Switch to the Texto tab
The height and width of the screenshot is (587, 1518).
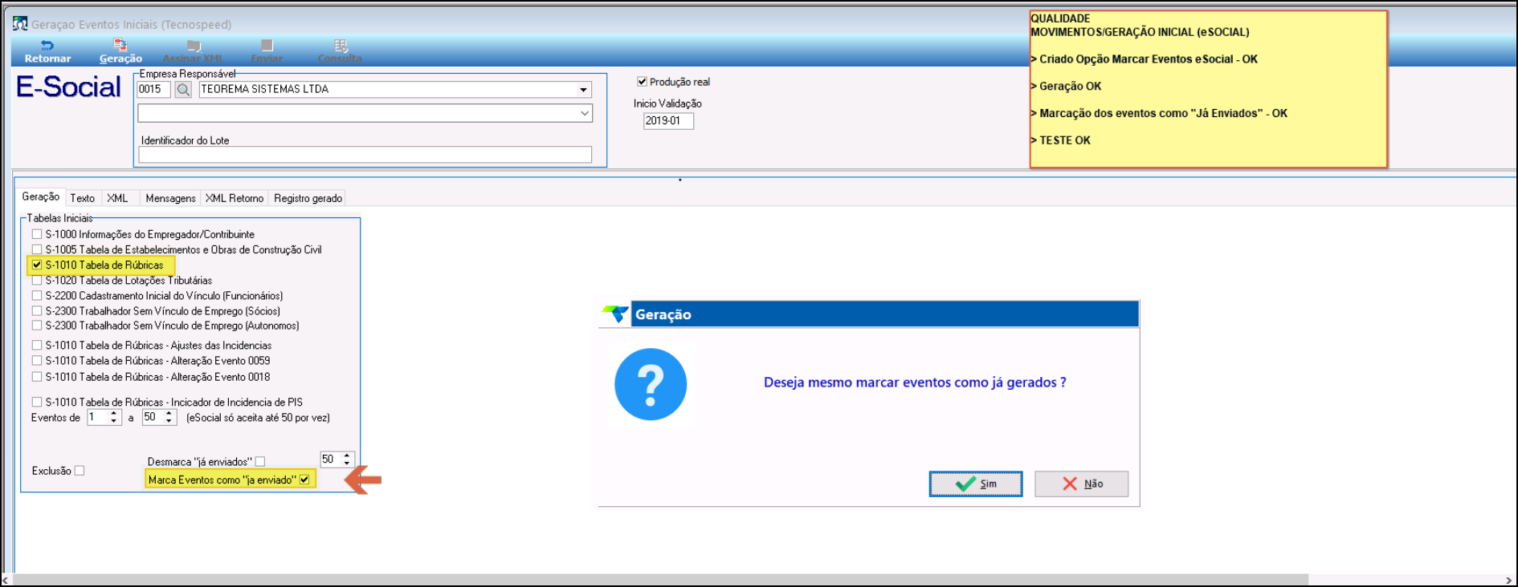tap(82, 198)
